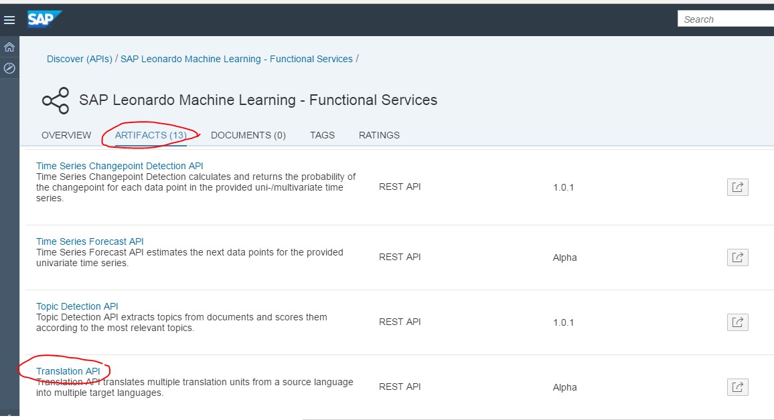Open external link for Translation API
Viewport: 774px width, 420px height.
click(737, 387)
